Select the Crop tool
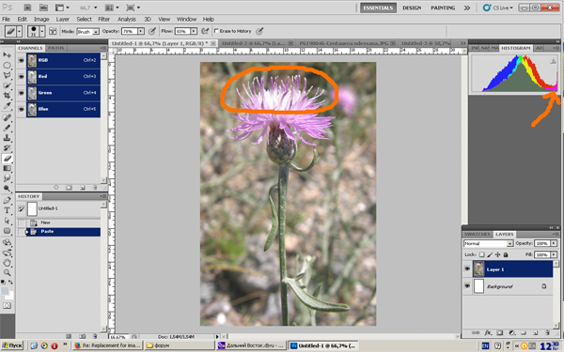Screen dimensions: 564x352 click(x=7, y=95)
